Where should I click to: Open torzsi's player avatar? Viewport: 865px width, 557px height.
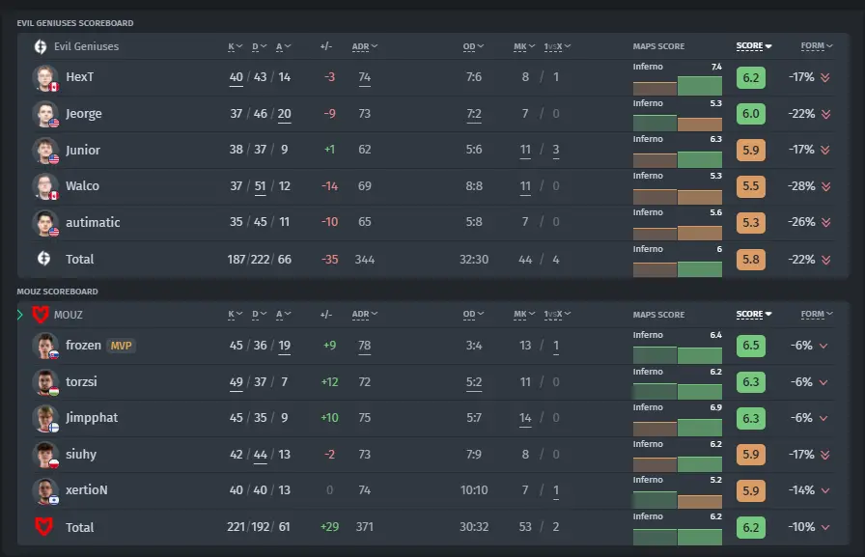45,382
